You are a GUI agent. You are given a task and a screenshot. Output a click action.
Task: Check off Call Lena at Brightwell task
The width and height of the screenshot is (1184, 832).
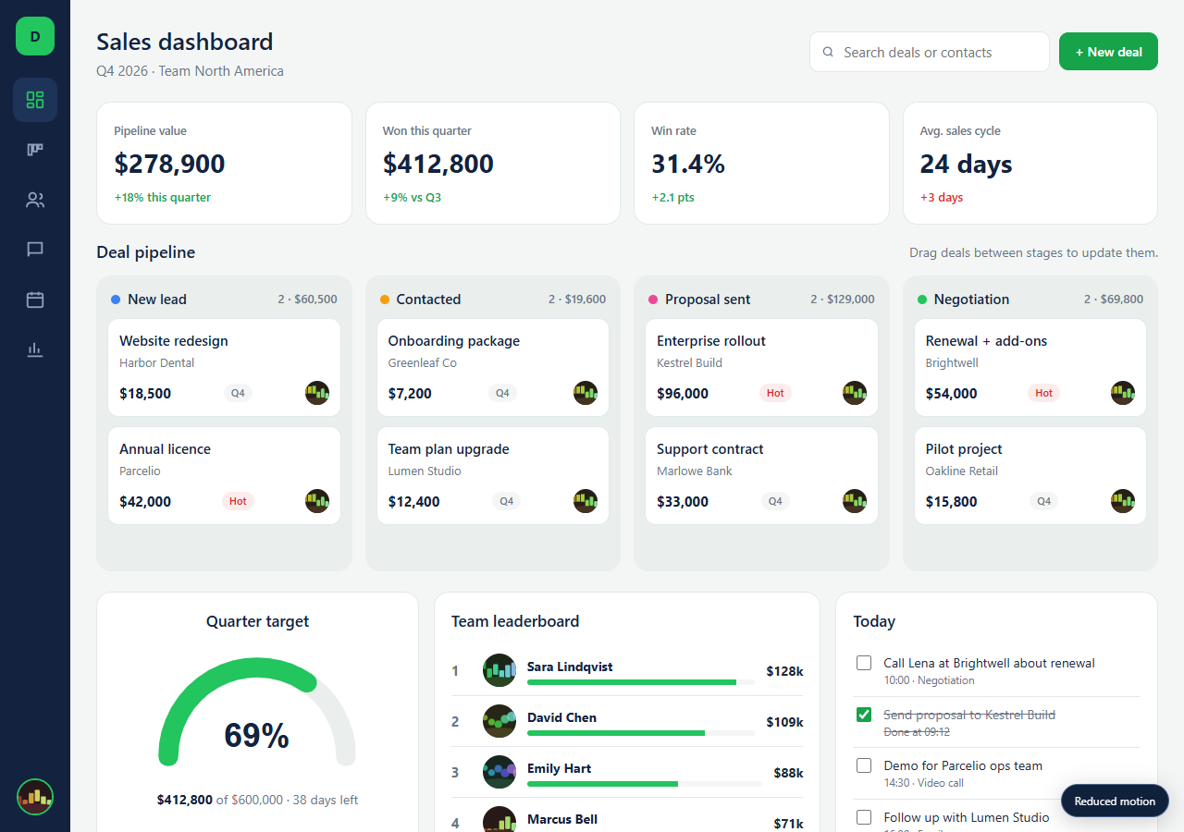point(864,663)
